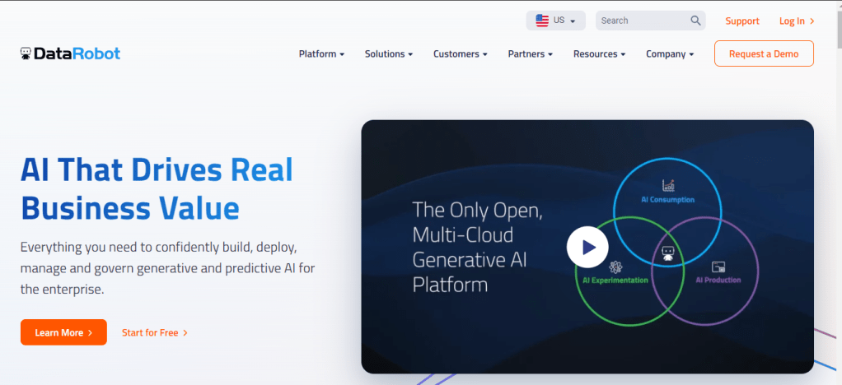
Task: Follow the Start for Free link
Action: pyautogui.click(x=155, y=333)
